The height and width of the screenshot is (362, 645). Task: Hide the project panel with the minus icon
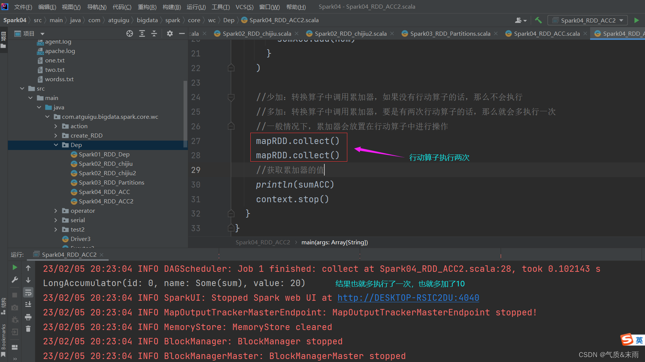pos(182,33)
